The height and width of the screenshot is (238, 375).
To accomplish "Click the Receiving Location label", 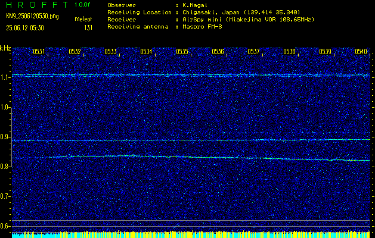I will click(140, 12).
